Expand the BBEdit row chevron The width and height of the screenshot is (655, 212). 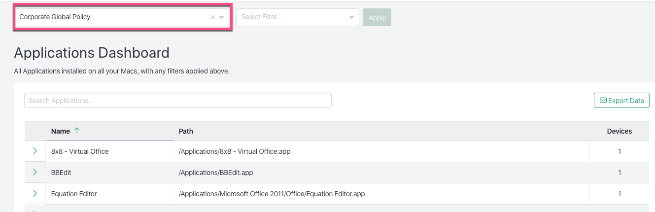pyautogui.click(x=35, y=173)
